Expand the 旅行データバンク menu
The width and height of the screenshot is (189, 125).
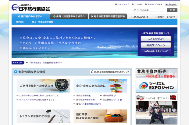(x=165, y=17)
